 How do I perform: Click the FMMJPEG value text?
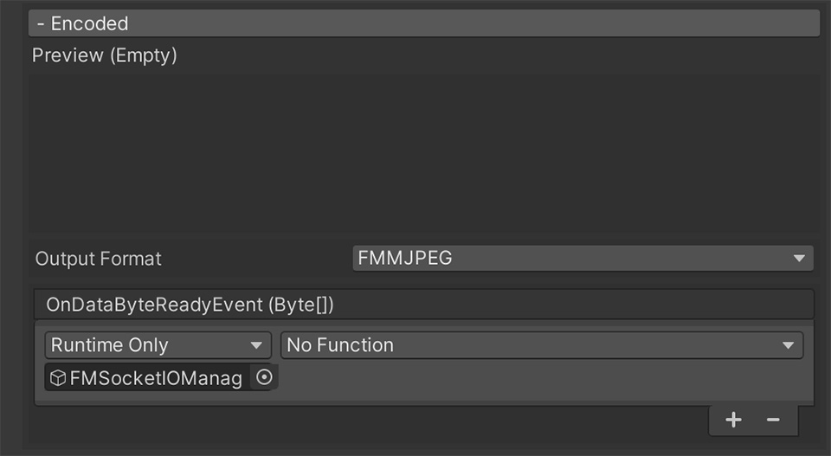coord(405,258)
